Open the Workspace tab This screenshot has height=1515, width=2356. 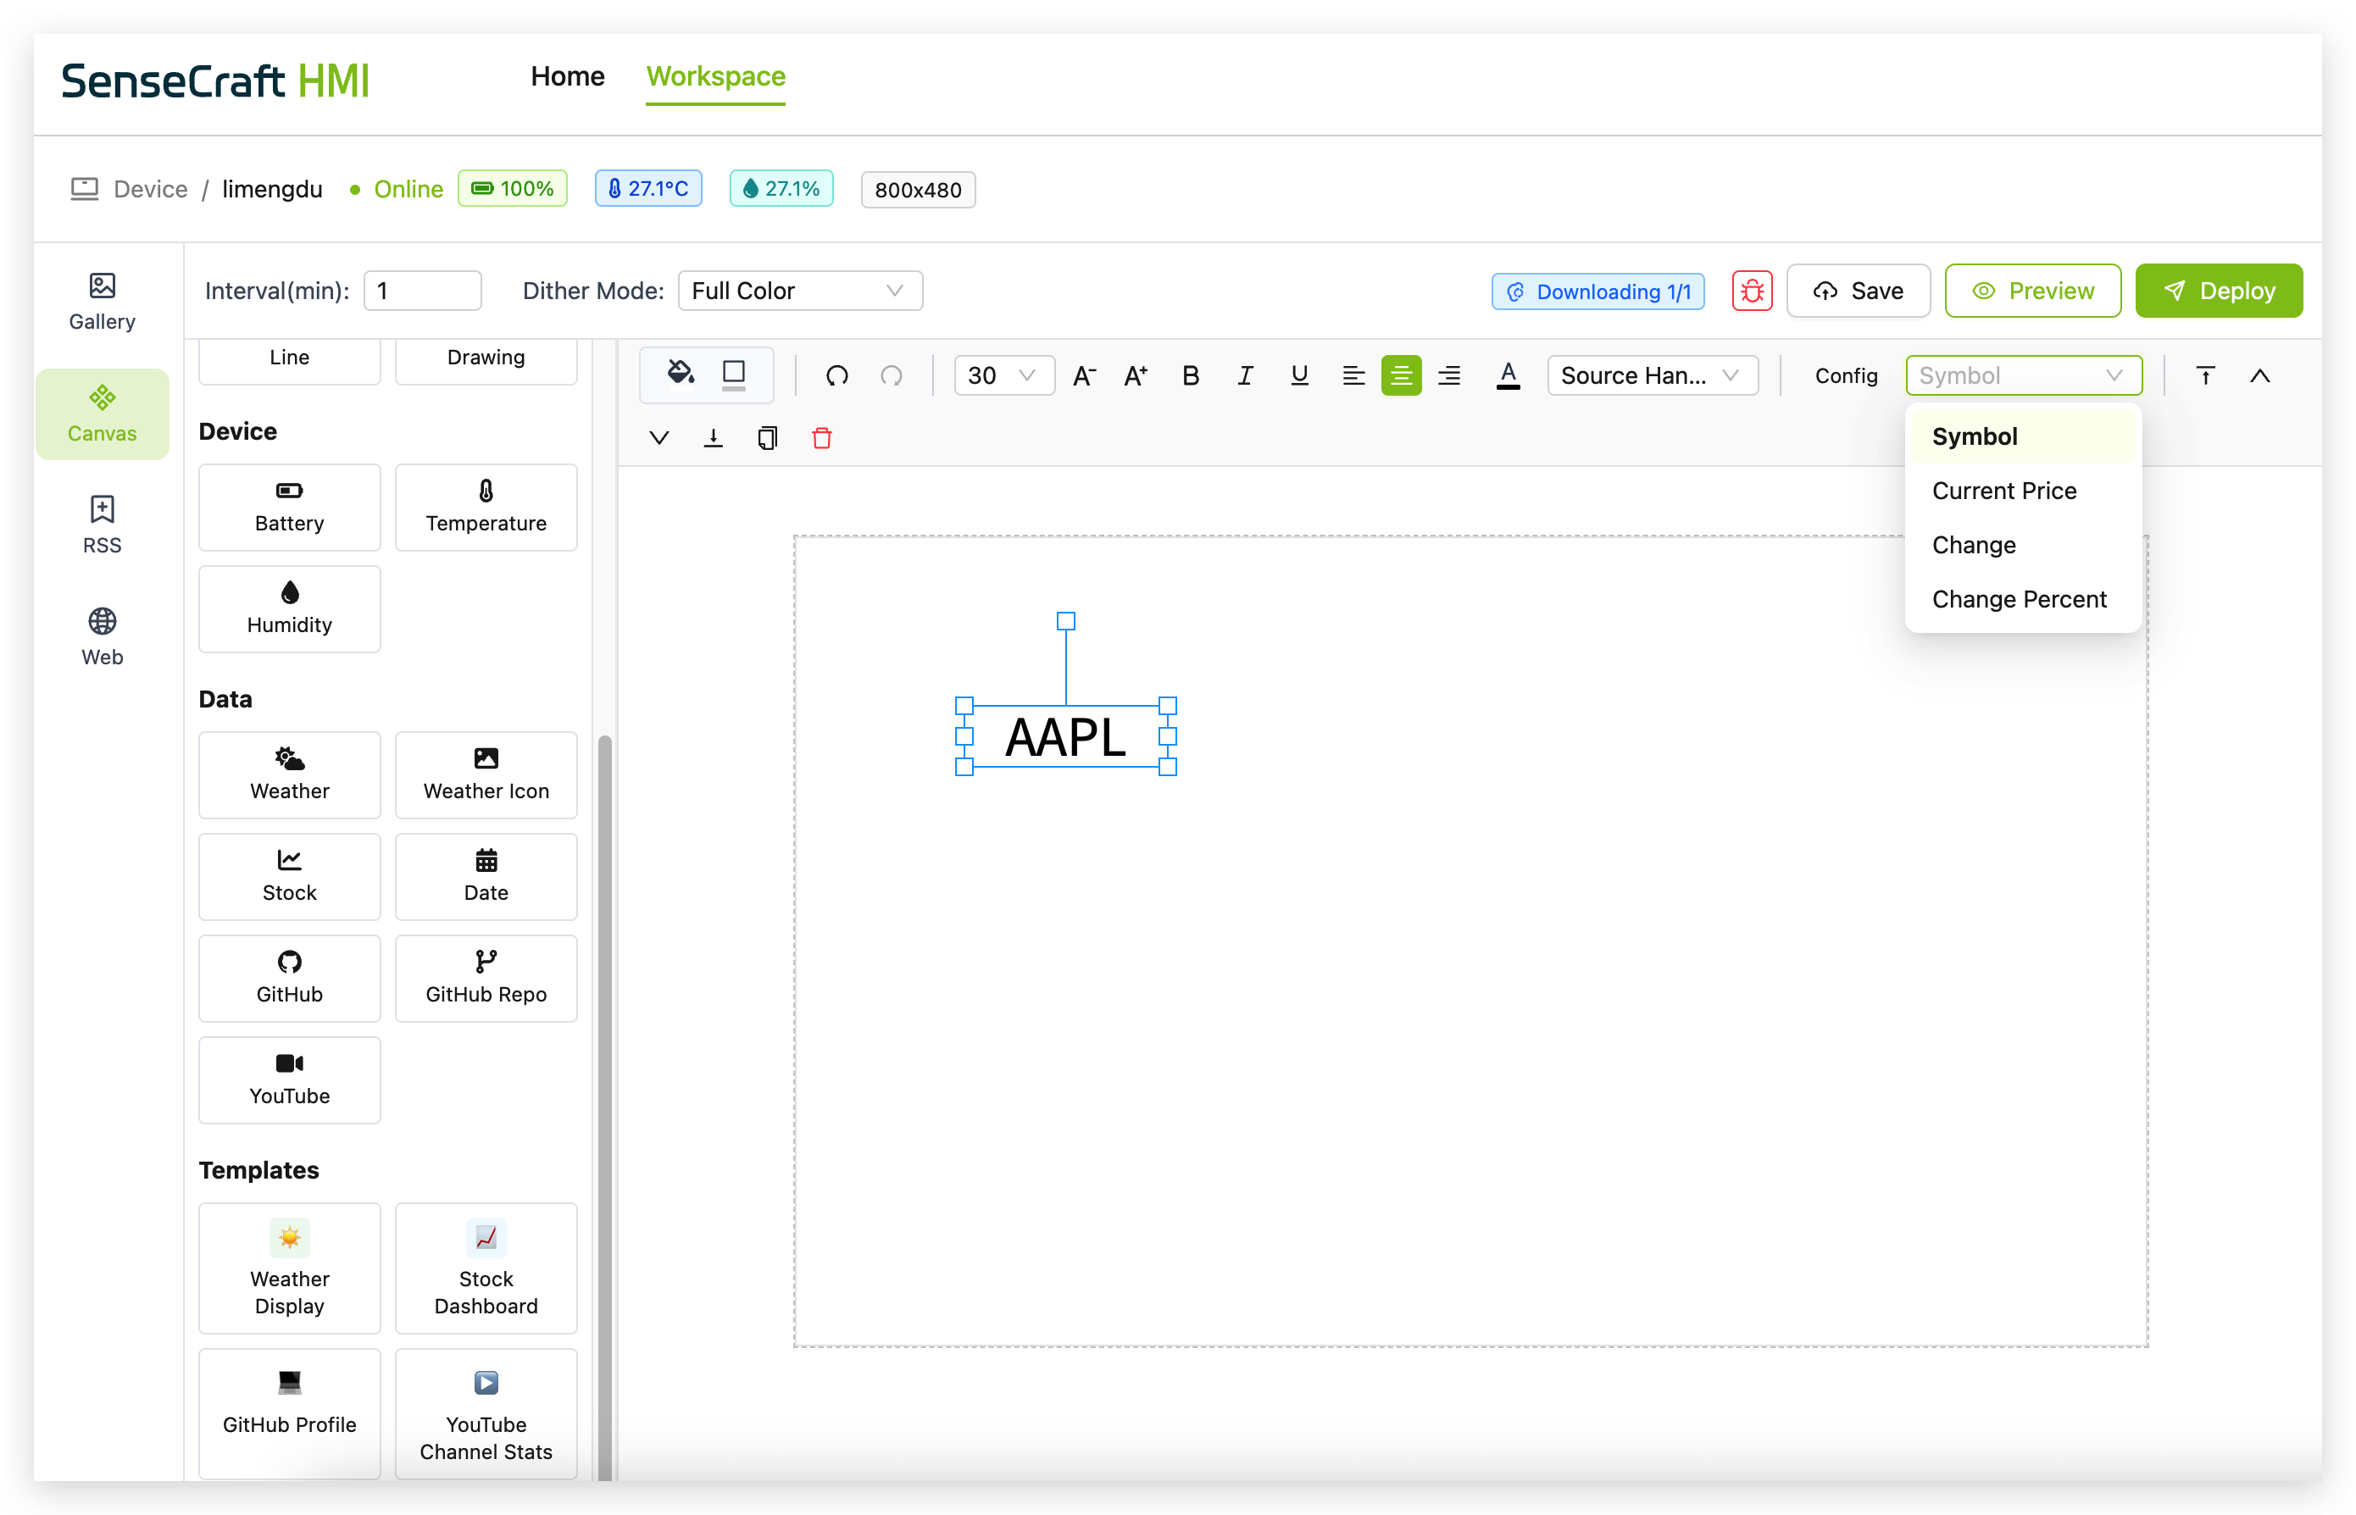tap(715, 75)
